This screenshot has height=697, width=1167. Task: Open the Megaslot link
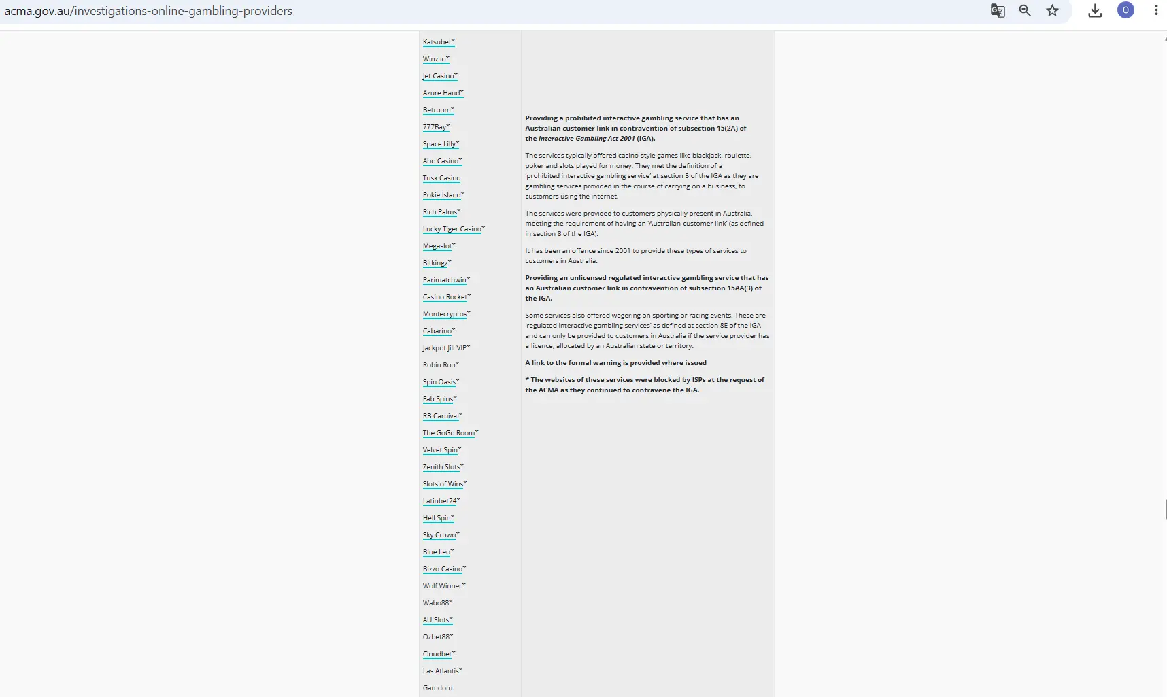tap(439, 246)
